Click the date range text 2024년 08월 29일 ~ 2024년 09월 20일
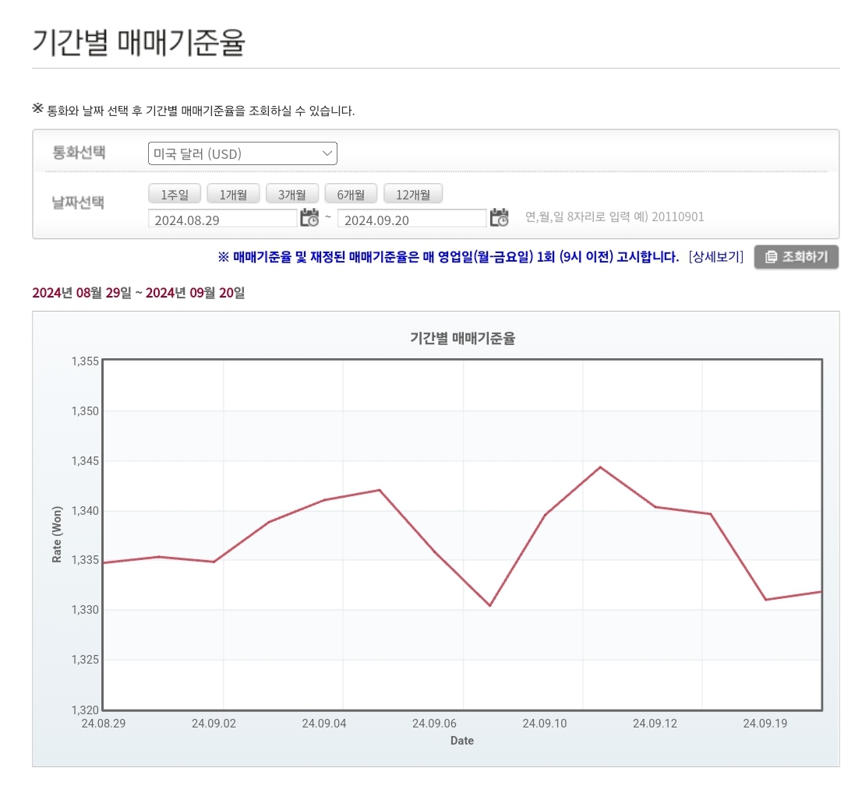The image size is (862, 789). (x=139, y=293)
